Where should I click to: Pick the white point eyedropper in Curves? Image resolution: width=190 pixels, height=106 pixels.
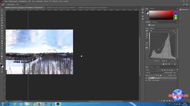click(x=147, y=38)
